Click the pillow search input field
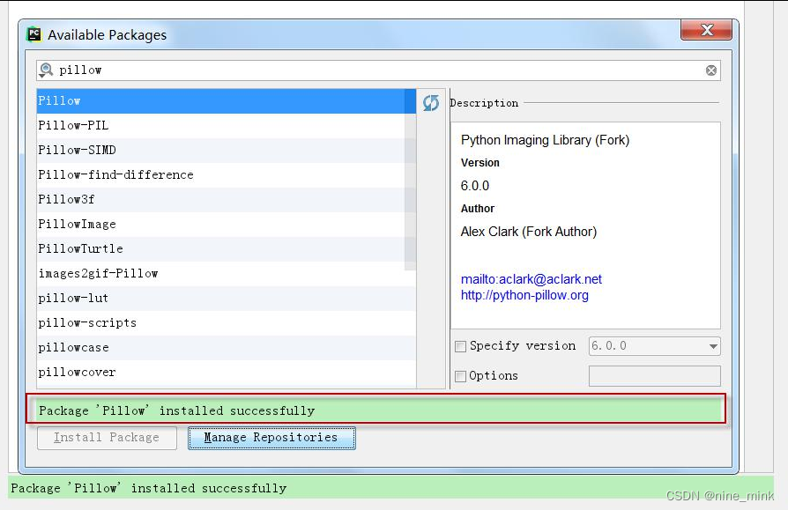Image resolution: width=788 pixels, height=510 pixels. point(378,70)
